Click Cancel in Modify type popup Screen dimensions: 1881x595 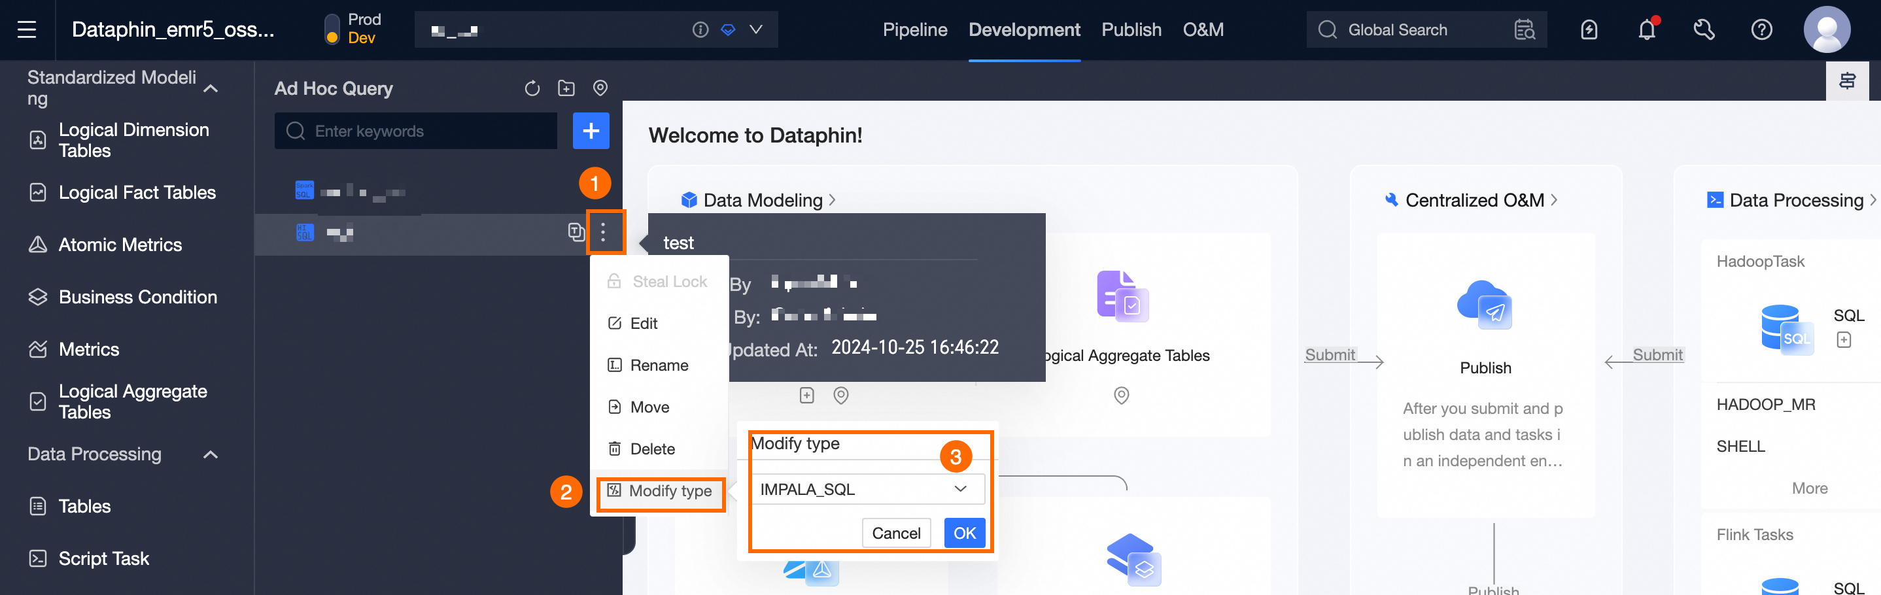(x=896, y=533)
